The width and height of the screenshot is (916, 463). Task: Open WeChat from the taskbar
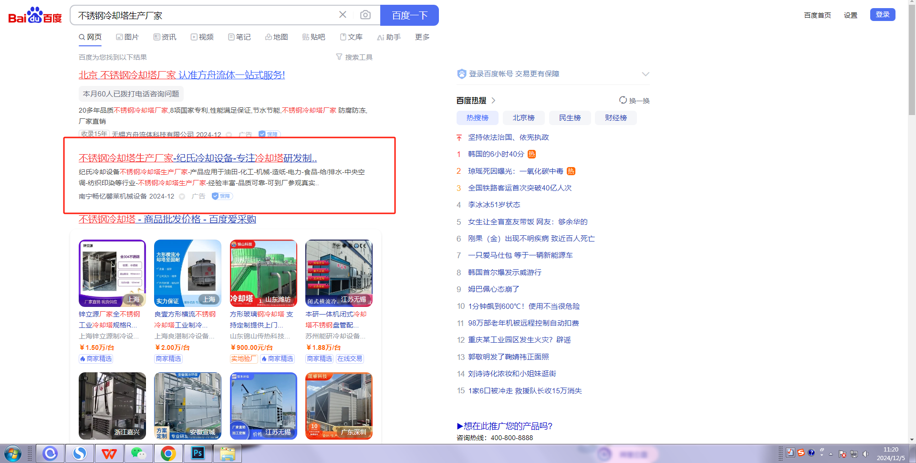(138, 453)
